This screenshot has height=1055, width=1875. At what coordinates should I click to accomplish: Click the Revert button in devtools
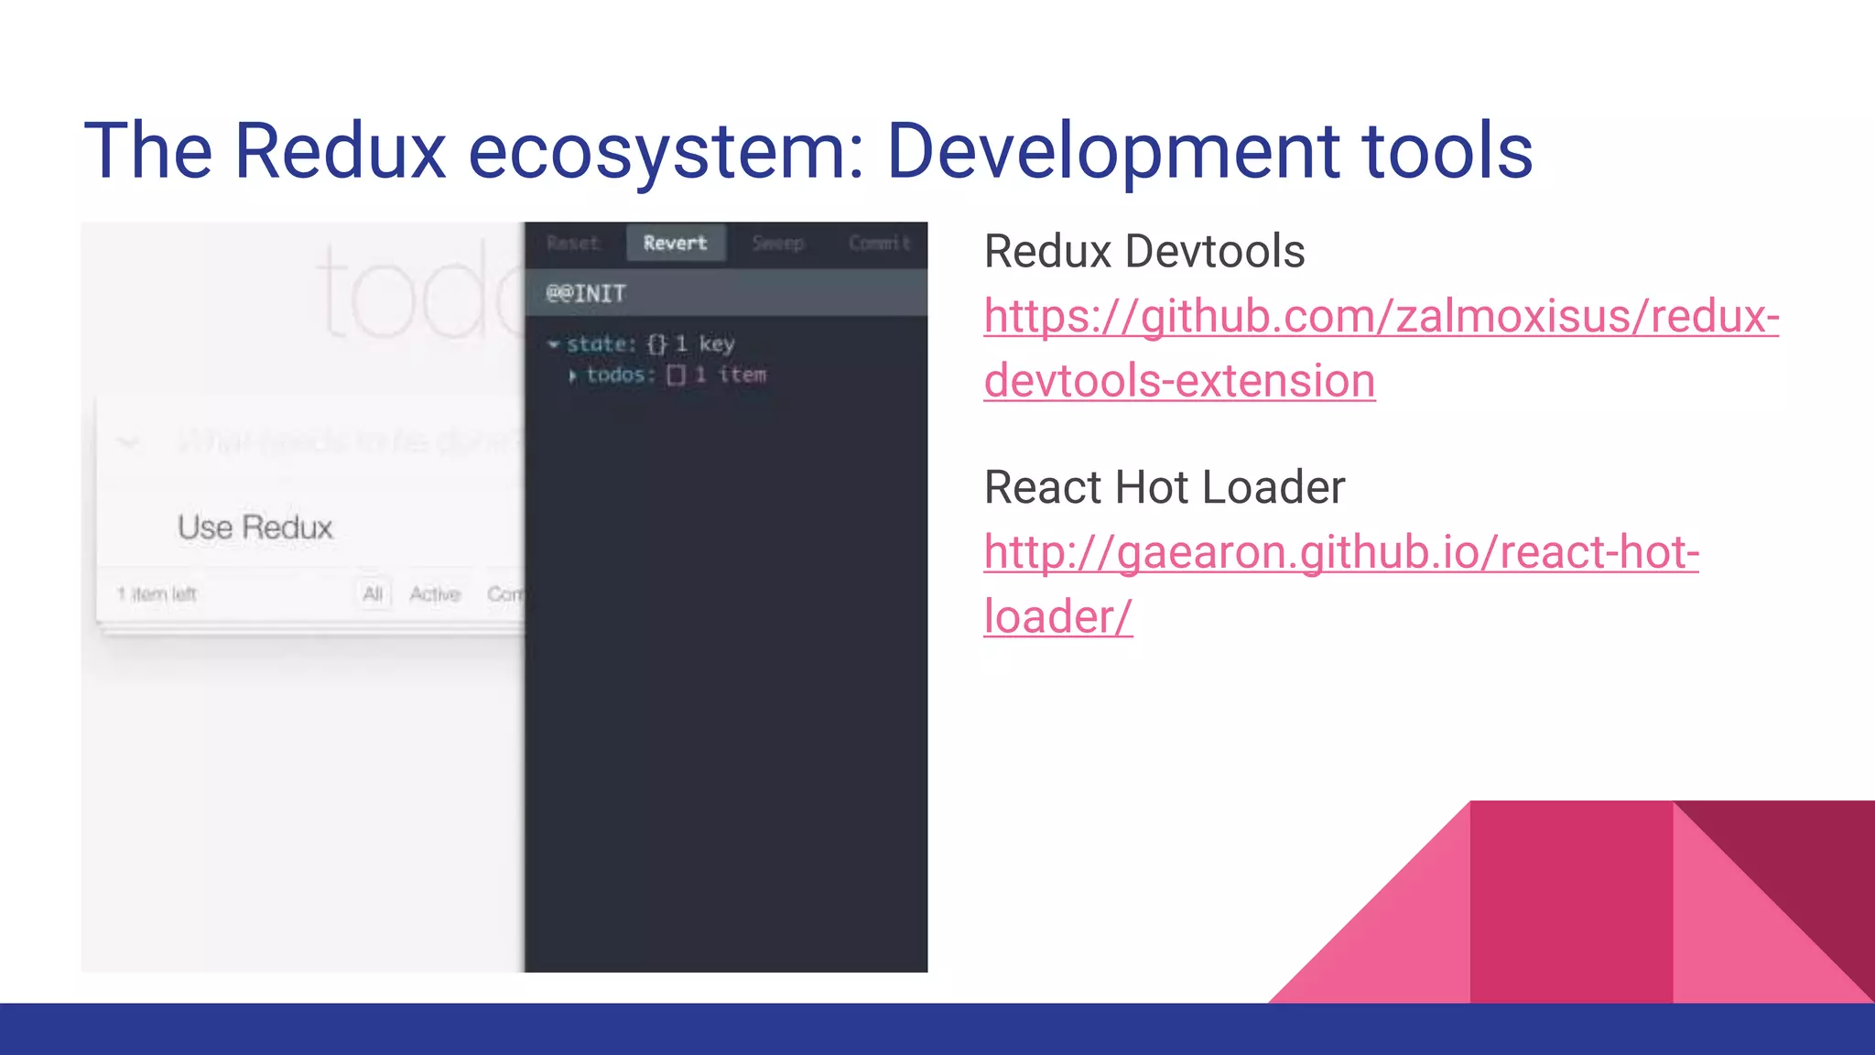[675, 243]
